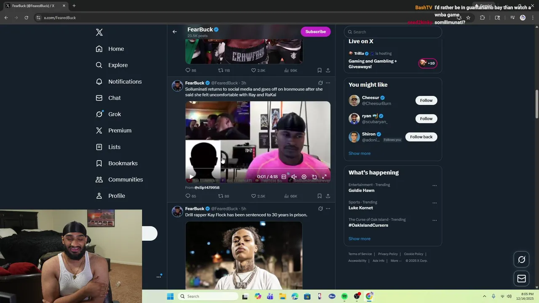Click the Subscribe button
Image resolution: width=539 pixels, height=303 pixels.
pos(315,32)
